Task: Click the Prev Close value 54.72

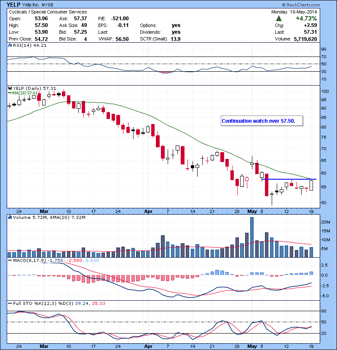Action: 41,39
